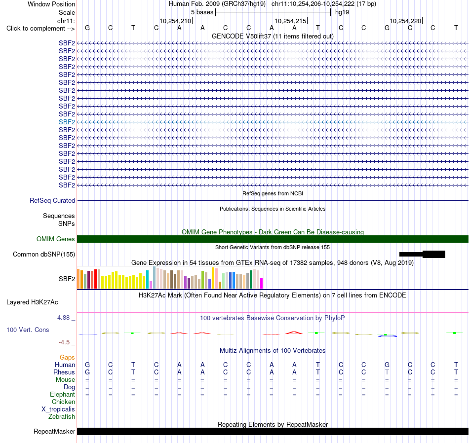The image size is (469, 443).
Task: Select the 'Dog' alignment row label
Action: click(69, 387)
